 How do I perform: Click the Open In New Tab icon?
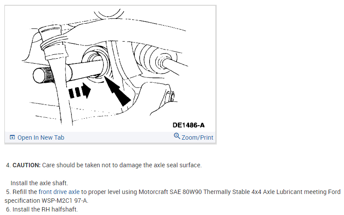click(x=12, y=137)
